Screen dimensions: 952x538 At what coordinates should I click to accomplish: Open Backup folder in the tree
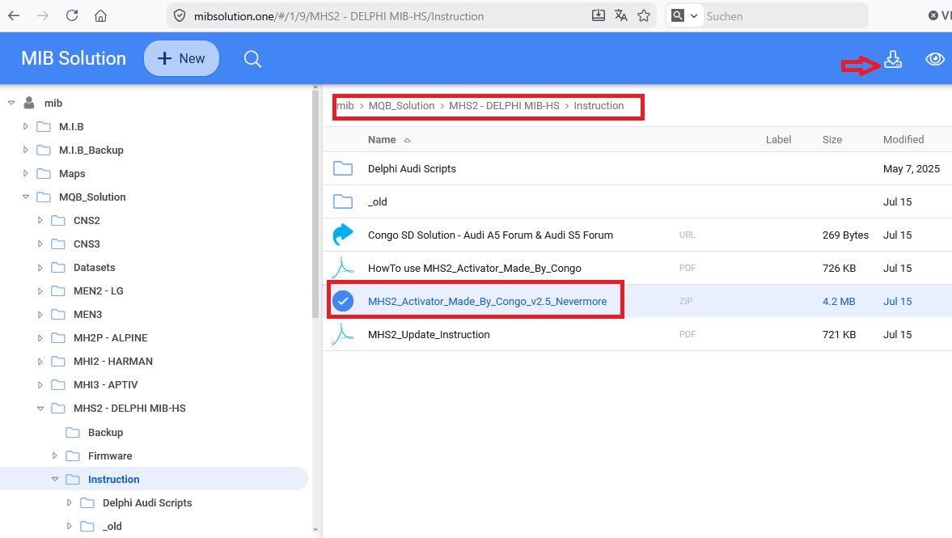(x=106, y=432)
